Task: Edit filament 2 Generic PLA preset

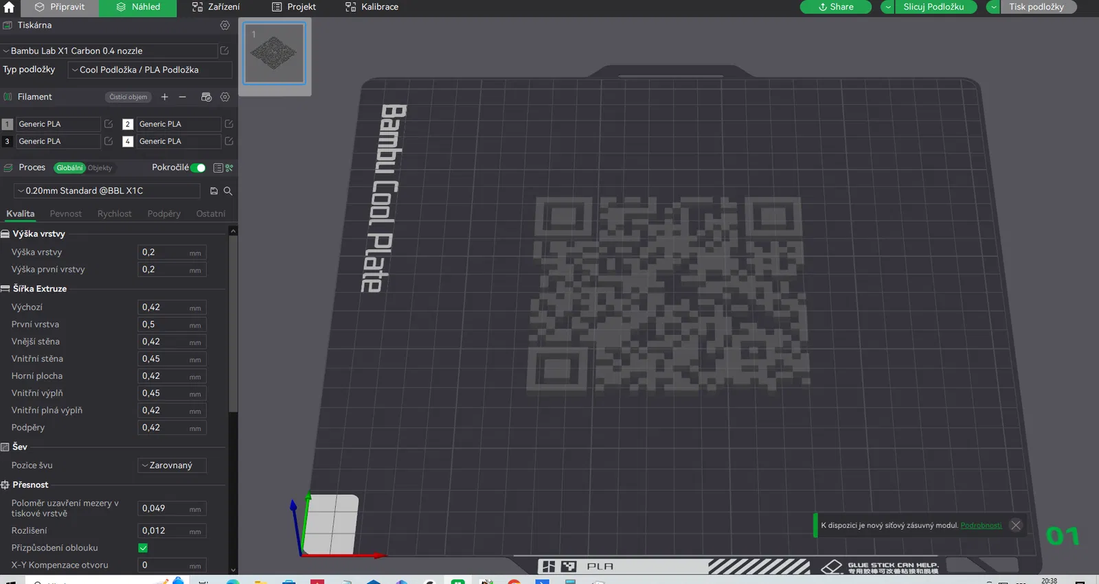Action: click(x=229, y=124)
